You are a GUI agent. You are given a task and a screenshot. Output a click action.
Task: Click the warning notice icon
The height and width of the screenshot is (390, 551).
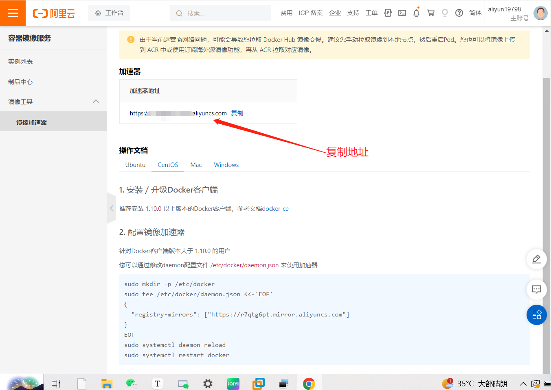pyautogui.click(x=131, y=39)
